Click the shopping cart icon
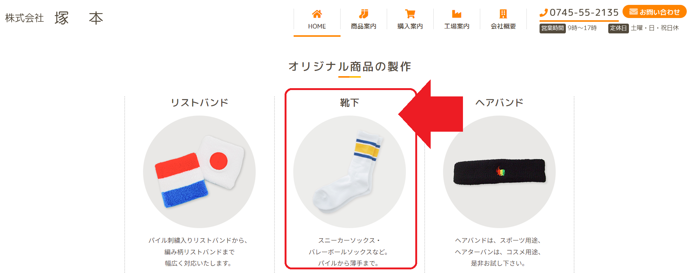The height and width of the screenshot is (275, 692). [410, 14]
